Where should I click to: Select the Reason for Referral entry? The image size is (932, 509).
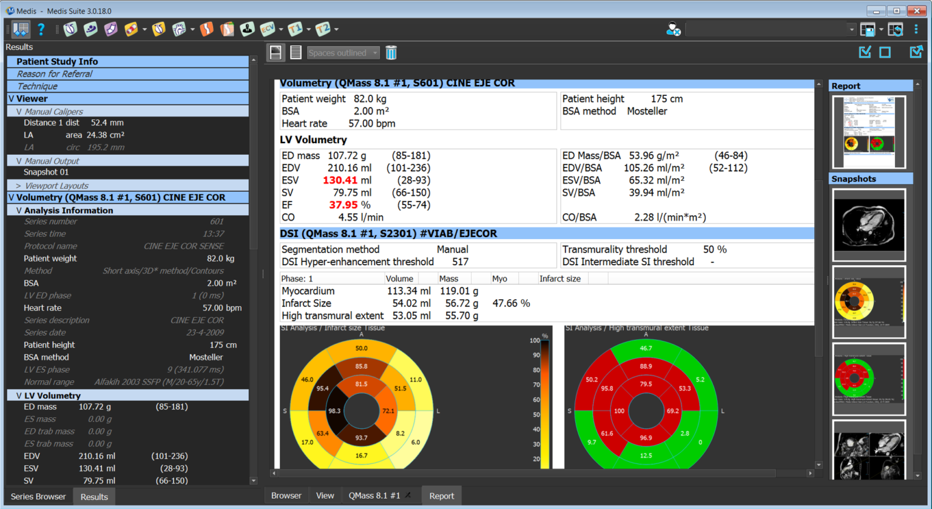click(x=55, y=74)
